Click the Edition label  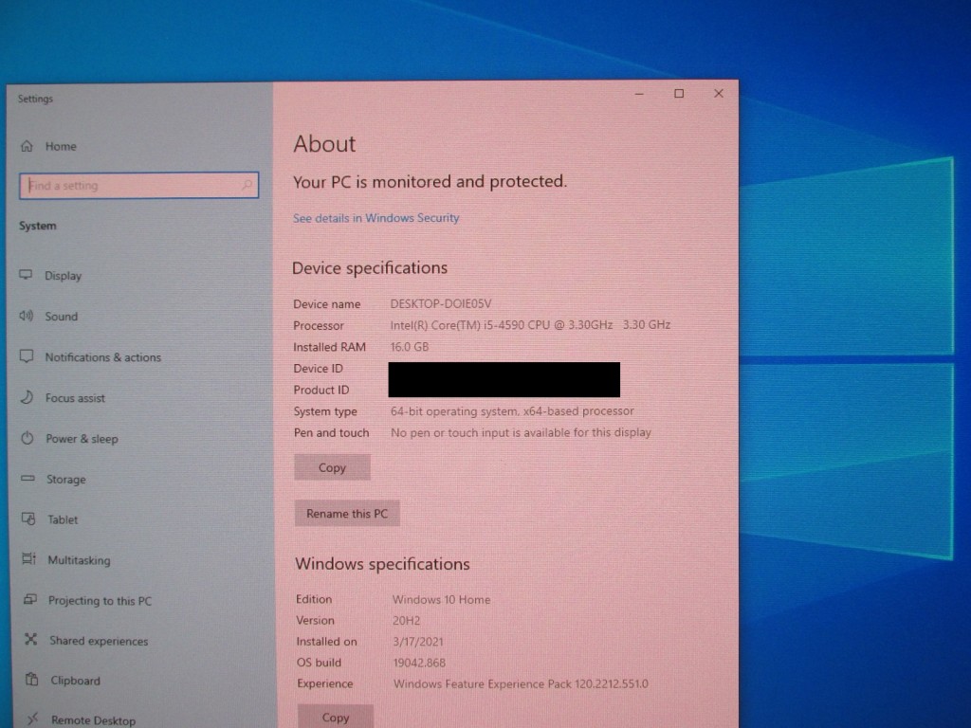point(314,599)
